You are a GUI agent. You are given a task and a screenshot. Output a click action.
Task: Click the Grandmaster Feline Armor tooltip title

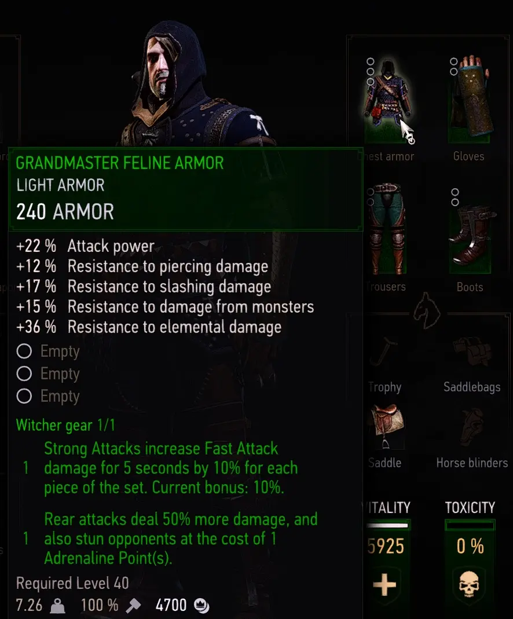coord(120,163)
